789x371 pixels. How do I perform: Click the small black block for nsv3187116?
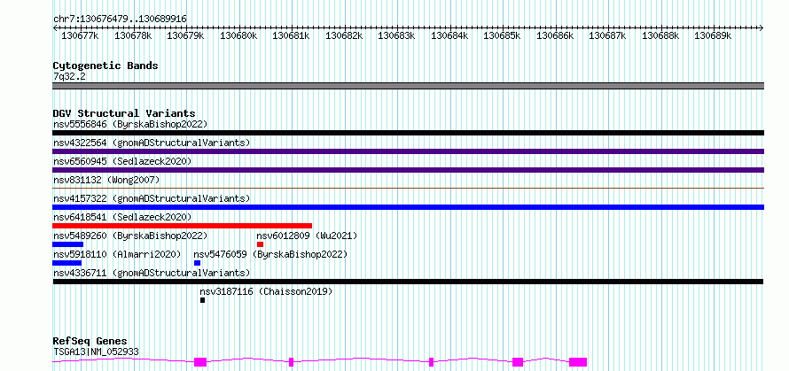coord(202,300)
